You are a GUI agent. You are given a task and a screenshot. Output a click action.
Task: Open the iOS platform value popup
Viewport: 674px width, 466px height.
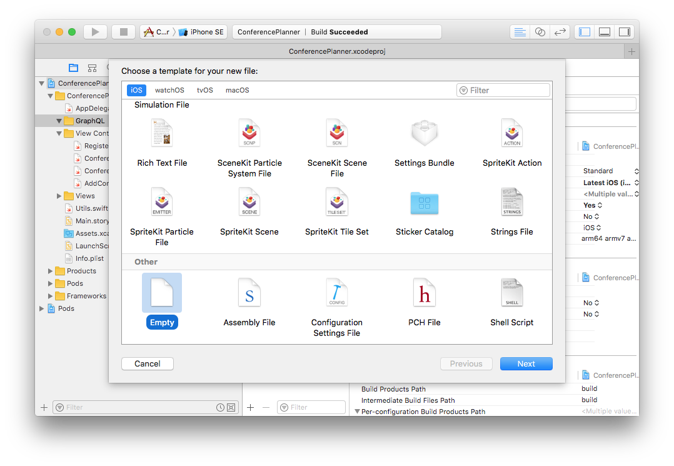(x=592, y=228)
